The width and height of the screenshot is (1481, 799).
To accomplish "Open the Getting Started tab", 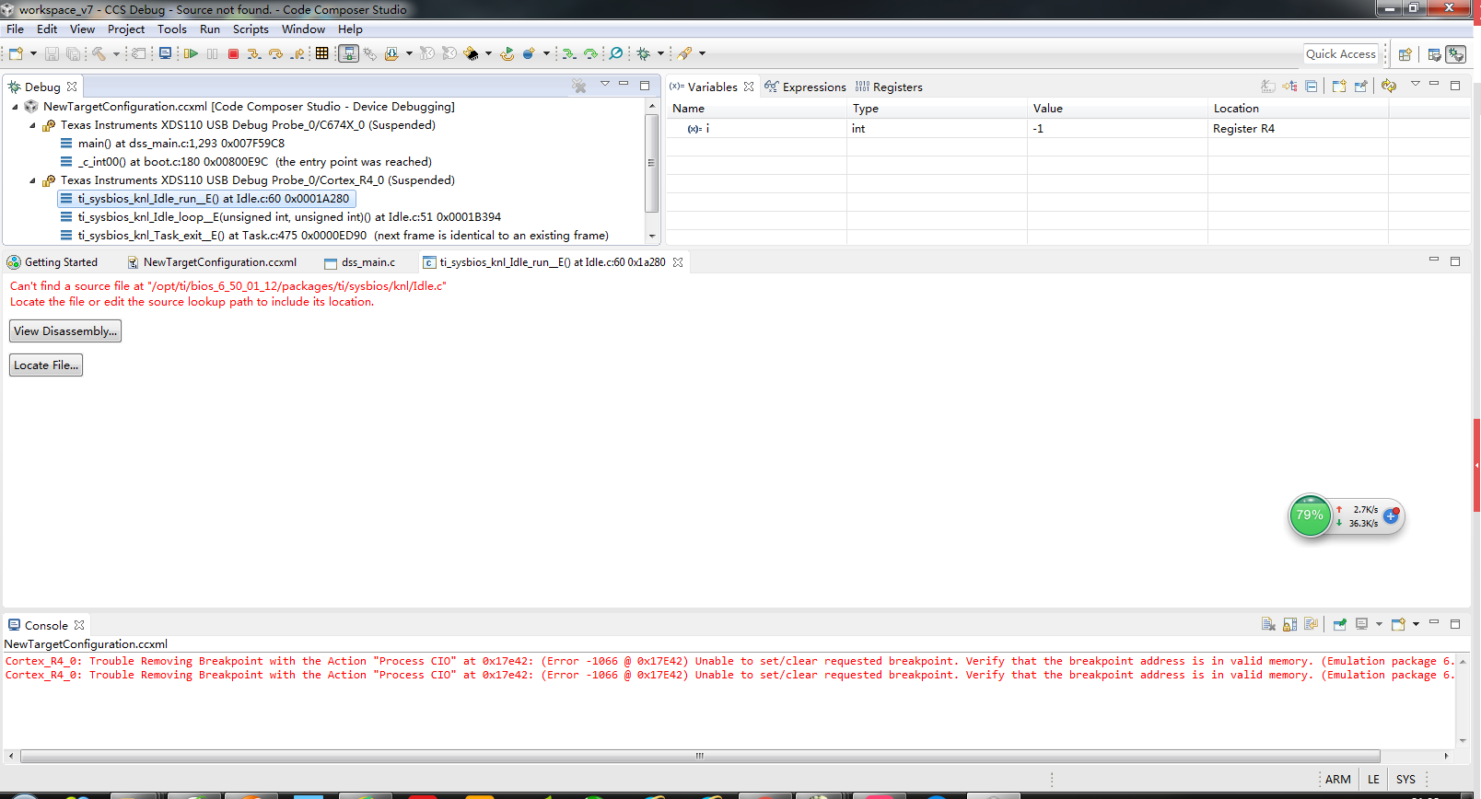I will [x=52, y=262].
